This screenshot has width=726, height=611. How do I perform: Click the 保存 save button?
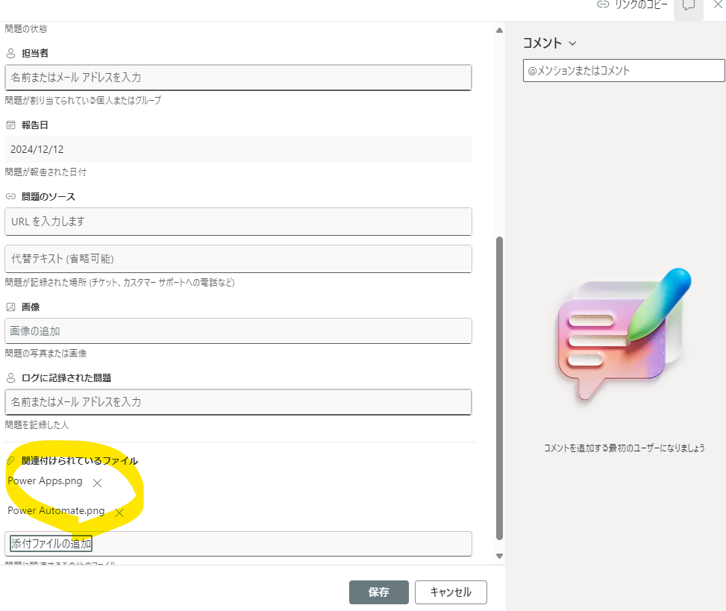(379, 592)
